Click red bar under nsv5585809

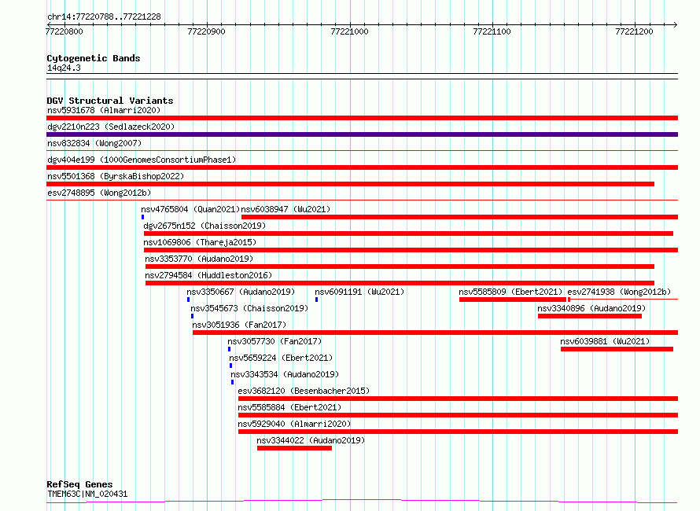pyautogui.click(x=513, y=300)
